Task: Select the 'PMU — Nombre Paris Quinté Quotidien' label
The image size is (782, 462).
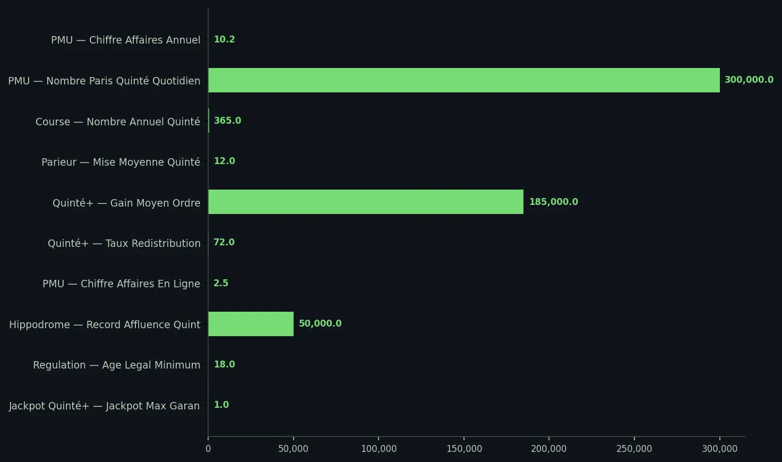Action: [104, 81]
